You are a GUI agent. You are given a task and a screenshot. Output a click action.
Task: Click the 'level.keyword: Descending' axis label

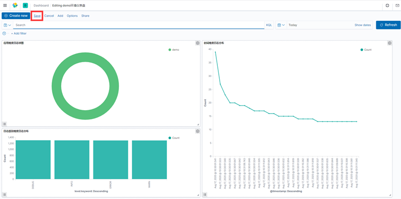[x=91, y=191]
